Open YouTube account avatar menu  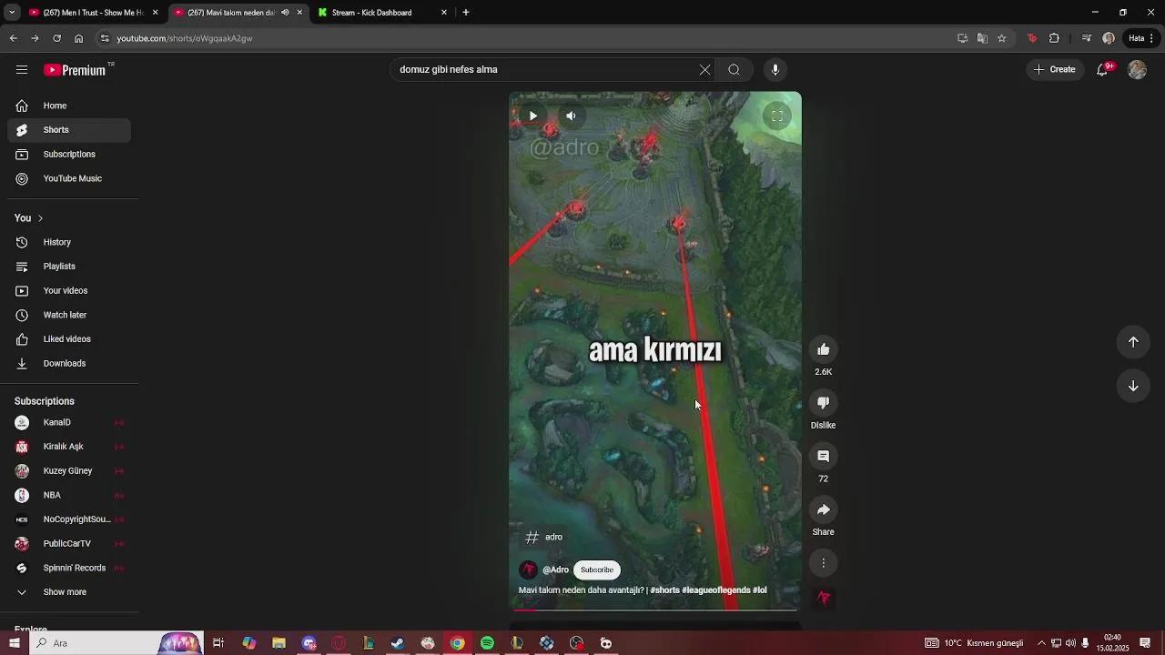click(1137, 70)
